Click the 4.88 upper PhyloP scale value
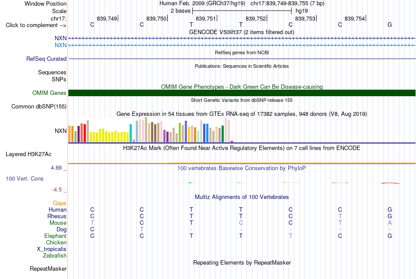 click(56, 168)
